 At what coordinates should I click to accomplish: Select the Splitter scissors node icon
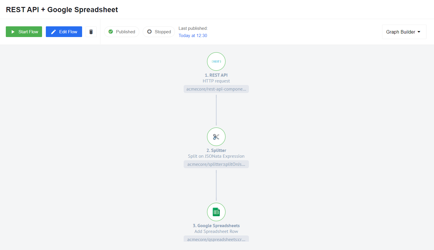pyautogui.click(x=216, y=137)
